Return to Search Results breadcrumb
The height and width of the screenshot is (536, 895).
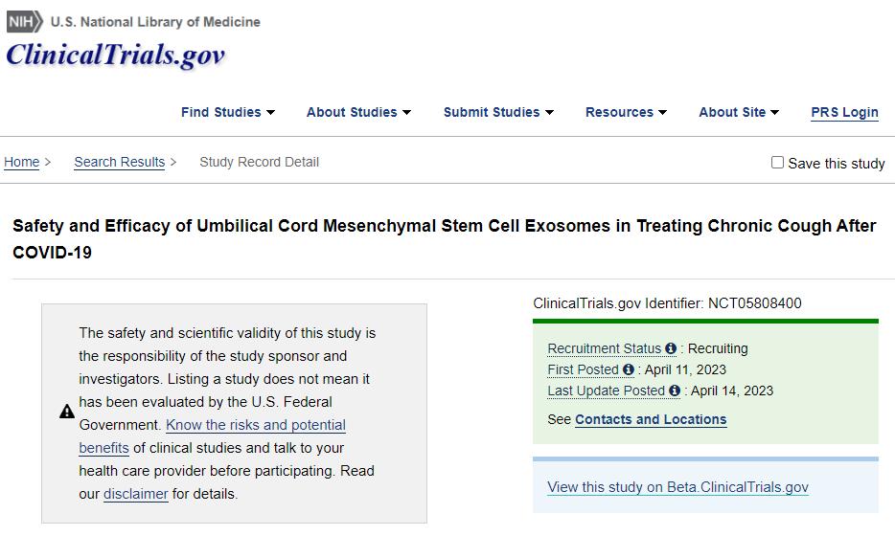pyautogui.click(x=120, y=162)
